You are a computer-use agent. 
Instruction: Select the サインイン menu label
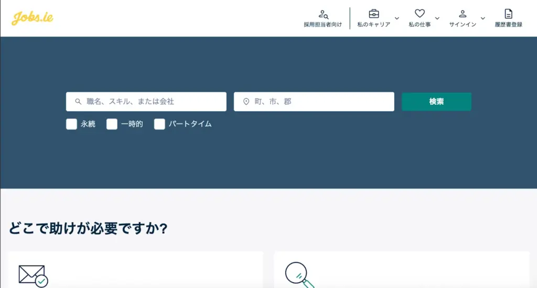coord(463,25)
